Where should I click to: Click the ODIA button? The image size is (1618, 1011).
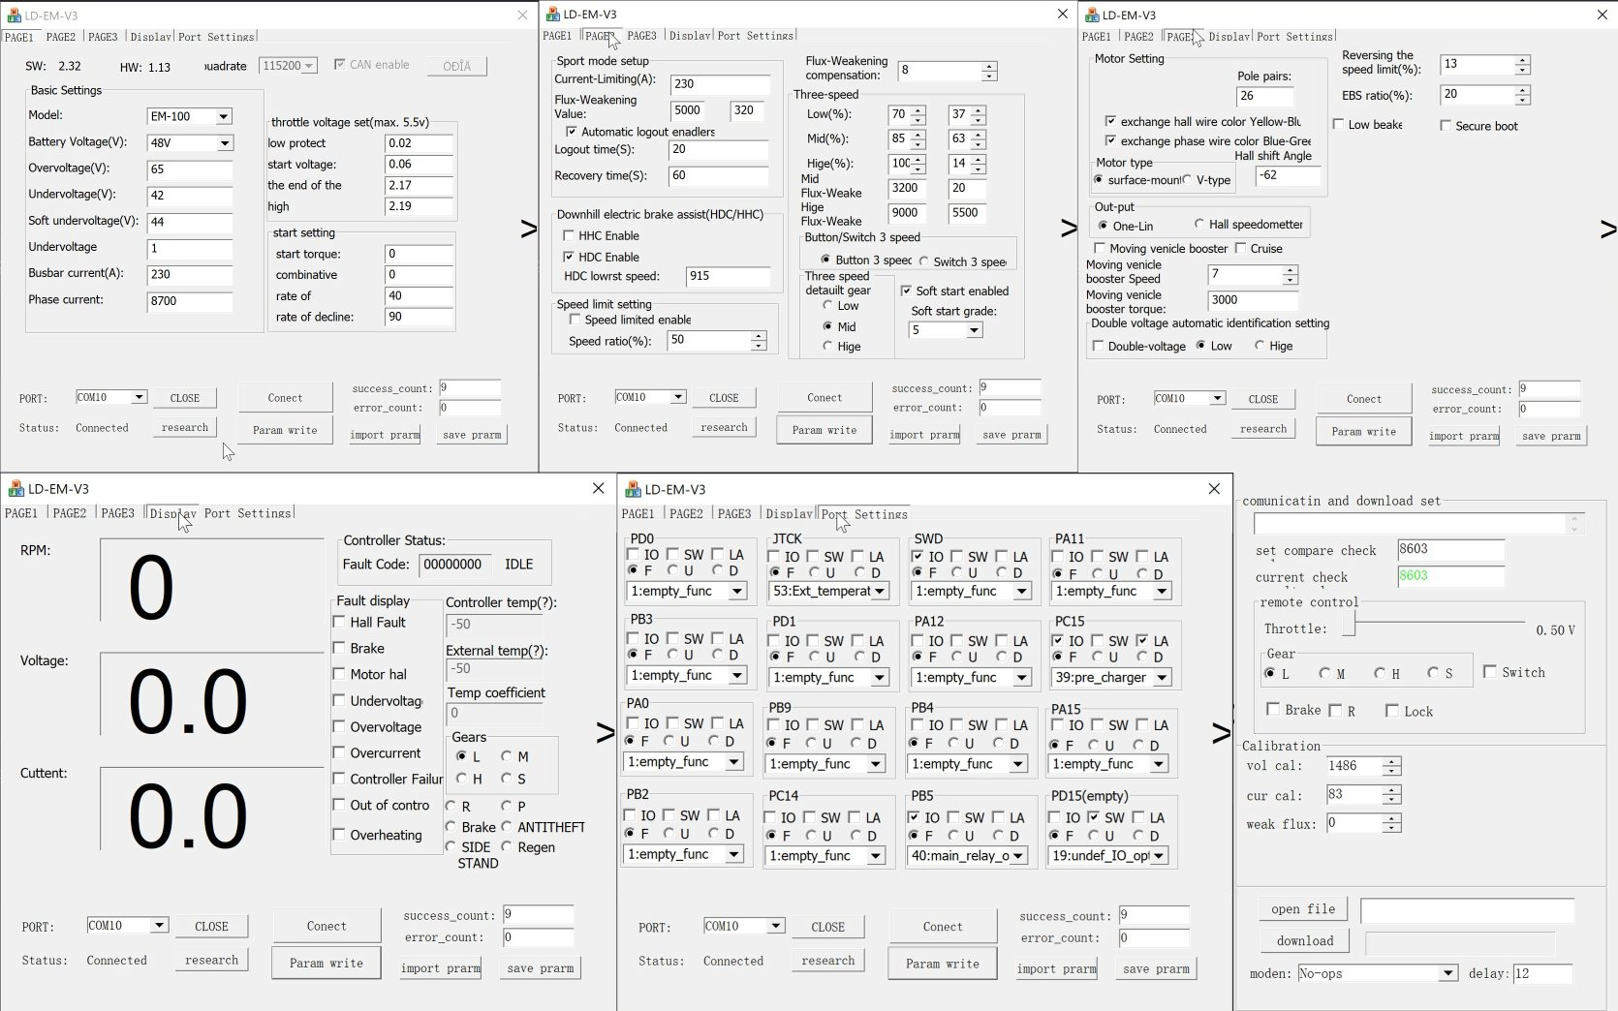(456, 66)
